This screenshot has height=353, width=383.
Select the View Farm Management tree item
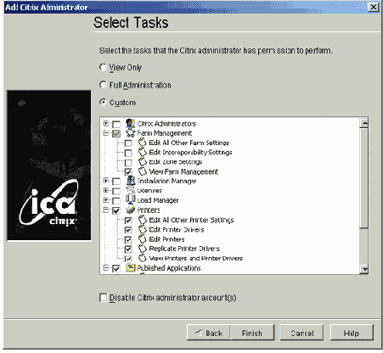pyautogui.click(x=183, y=171)
